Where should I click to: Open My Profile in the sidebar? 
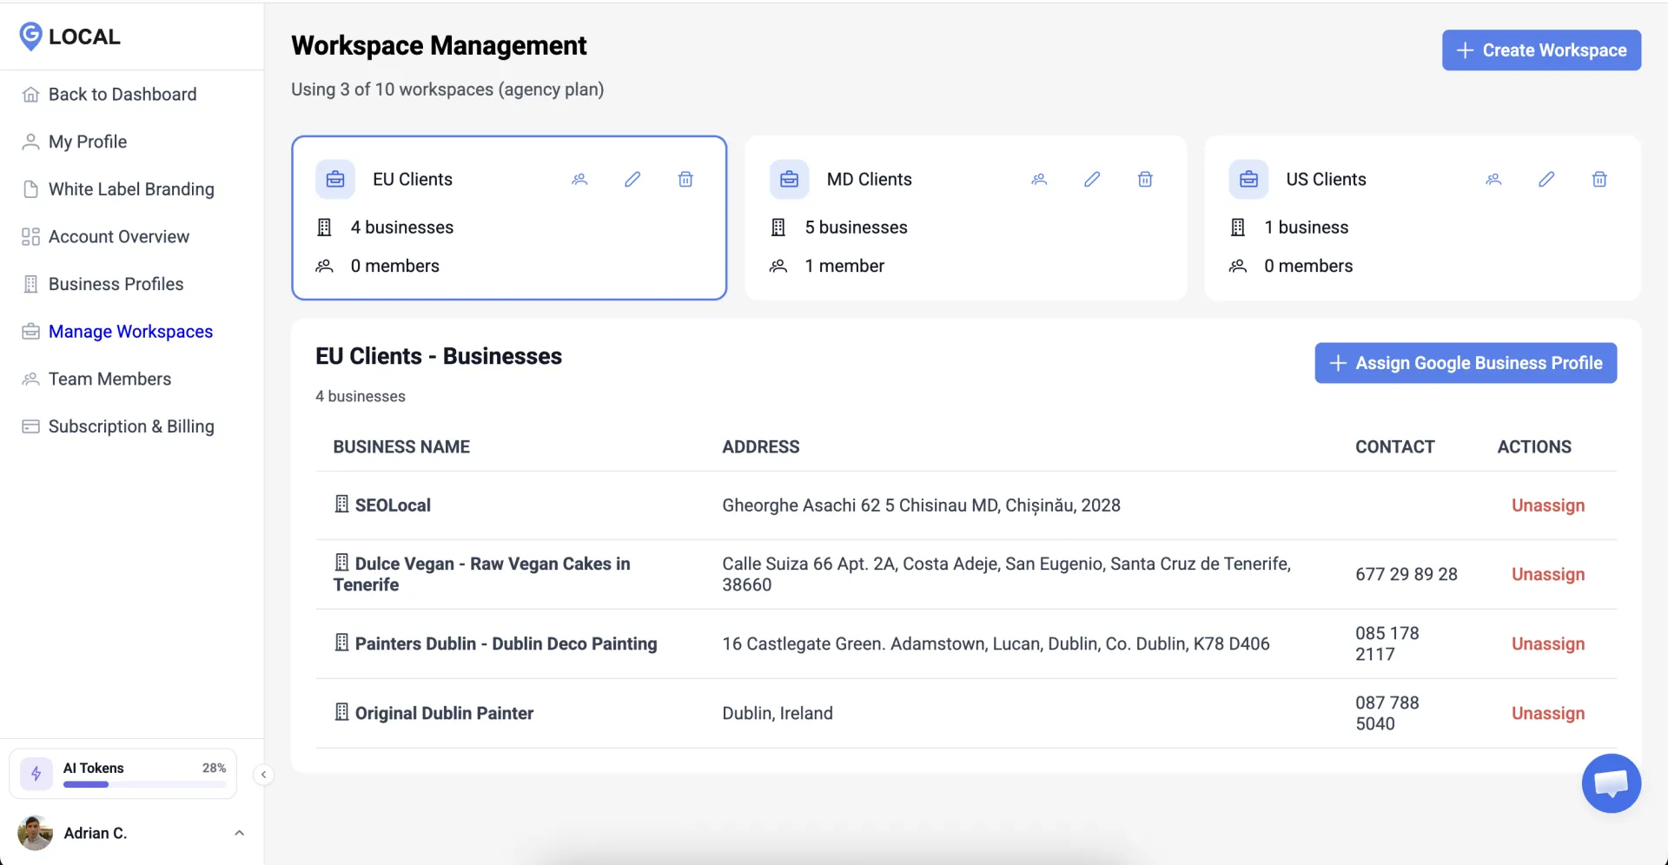pos(88,142)
